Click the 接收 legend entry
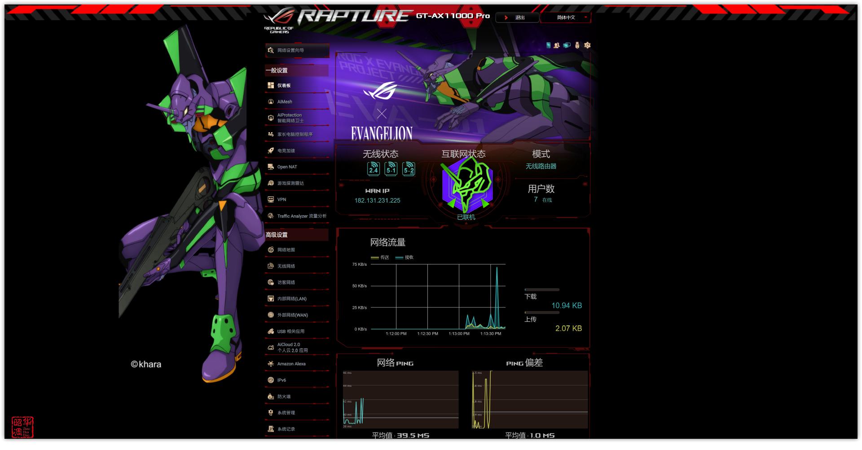This screenshot has width=862, height=450. tap(405, 258)
